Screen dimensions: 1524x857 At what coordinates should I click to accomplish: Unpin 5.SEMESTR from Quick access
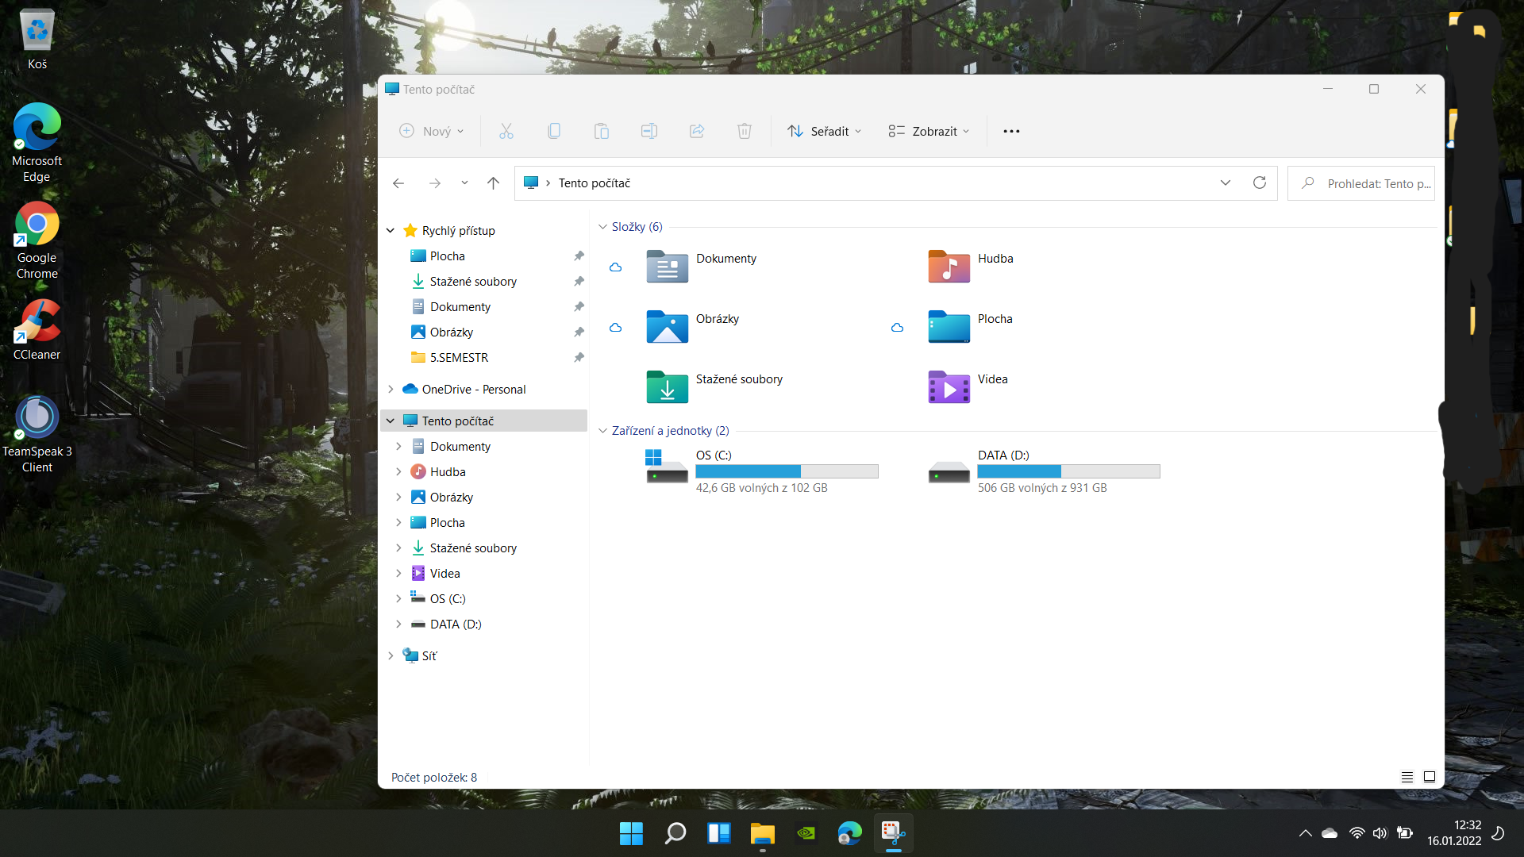(579, 358)
